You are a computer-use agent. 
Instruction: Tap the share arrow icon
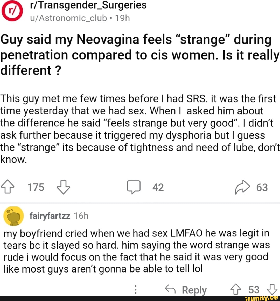point(242,187)
